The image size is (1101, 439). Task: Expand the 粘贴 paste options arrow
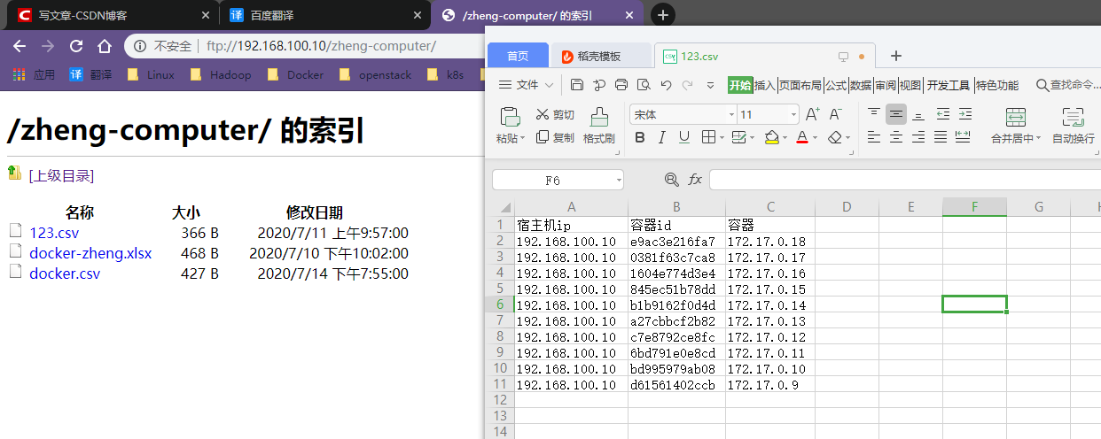[522, 138]
